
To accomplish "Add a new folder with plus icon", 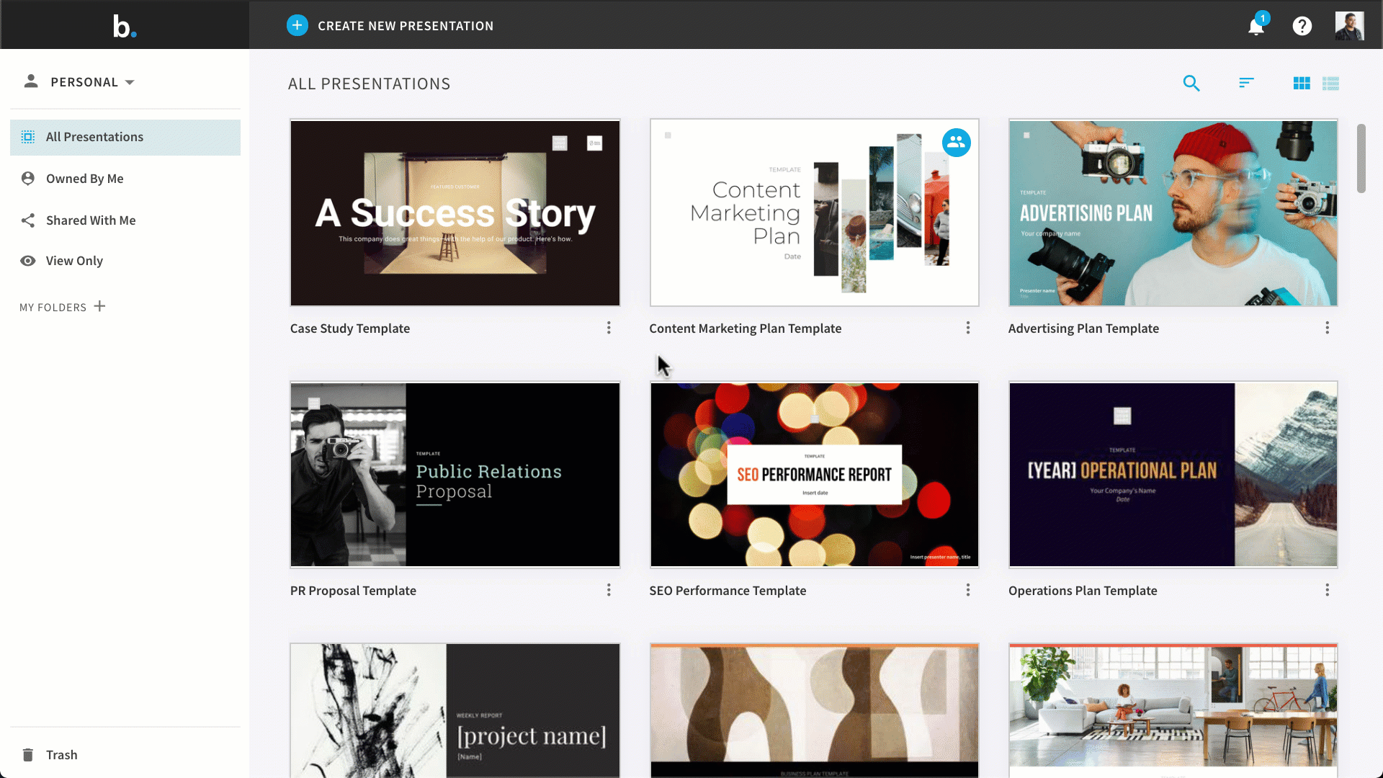I will pyautogui.click(x=99, y=306).
